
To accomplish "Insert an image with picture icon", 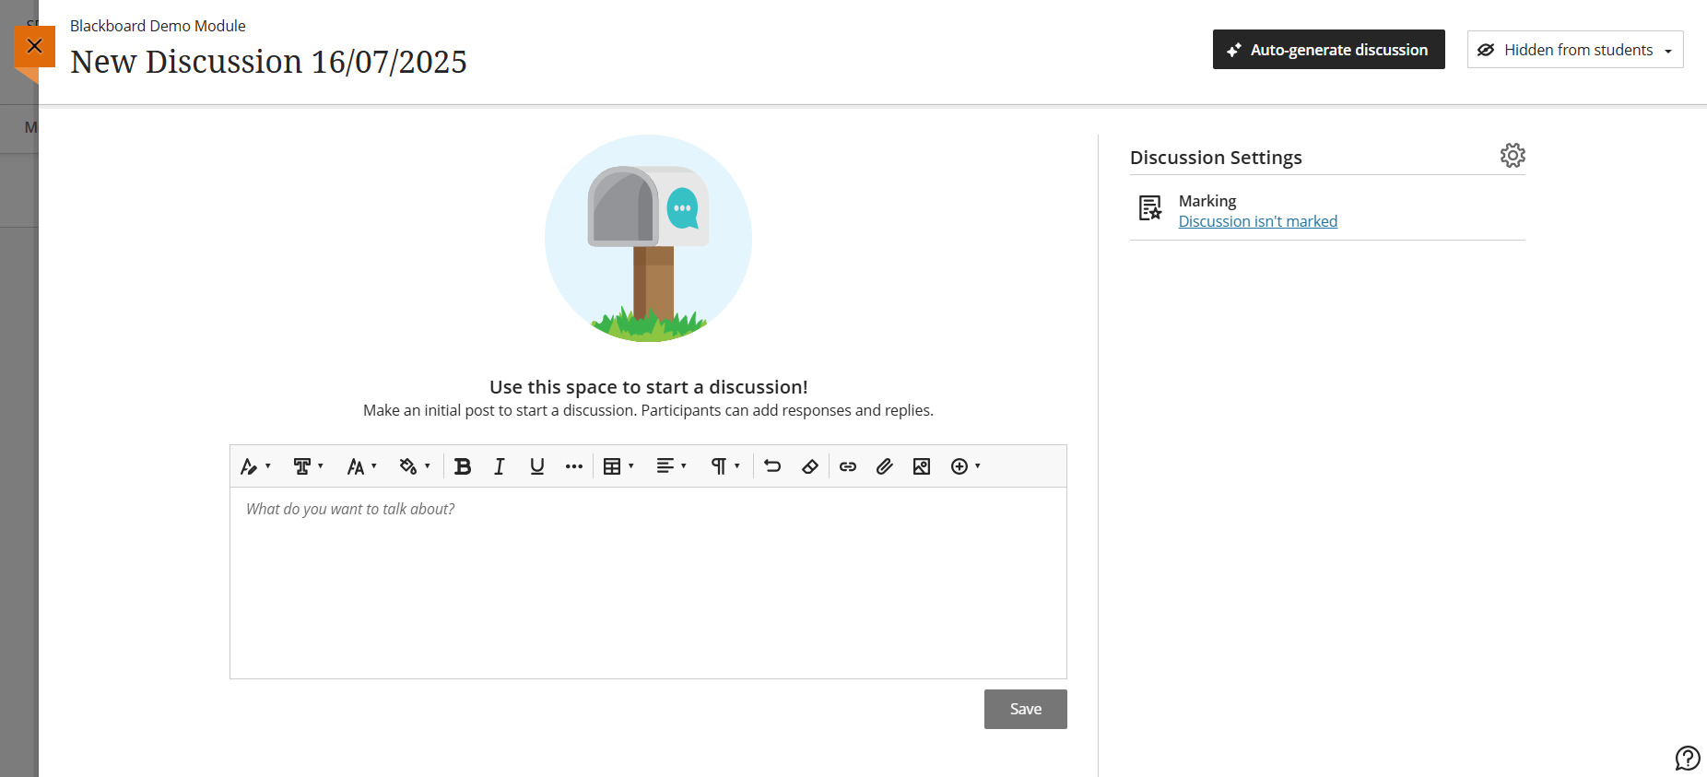I will [922, 466].
